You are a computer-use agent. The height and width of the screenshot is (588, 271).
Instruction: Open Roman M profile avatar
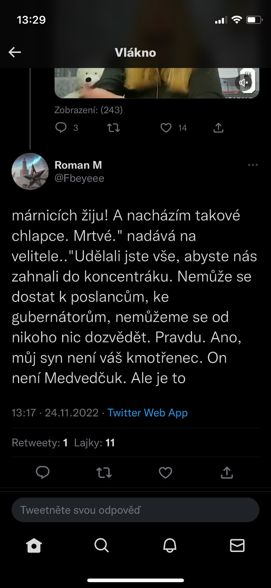[30, 171]
